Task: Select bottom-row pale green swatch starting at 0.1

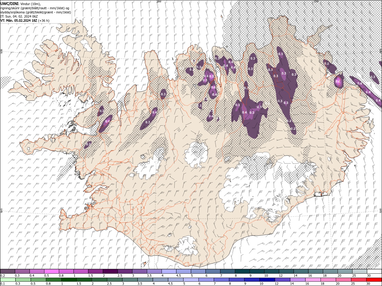Action: (x=8, y=279)
